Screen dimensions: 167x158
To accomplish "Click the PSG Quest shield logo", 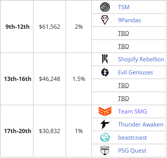I will 105,150.
